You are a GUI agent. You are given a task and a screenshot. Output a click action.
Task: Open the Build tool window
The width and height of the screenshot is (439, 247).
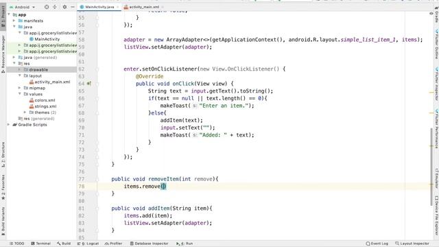tap(64, 244)
